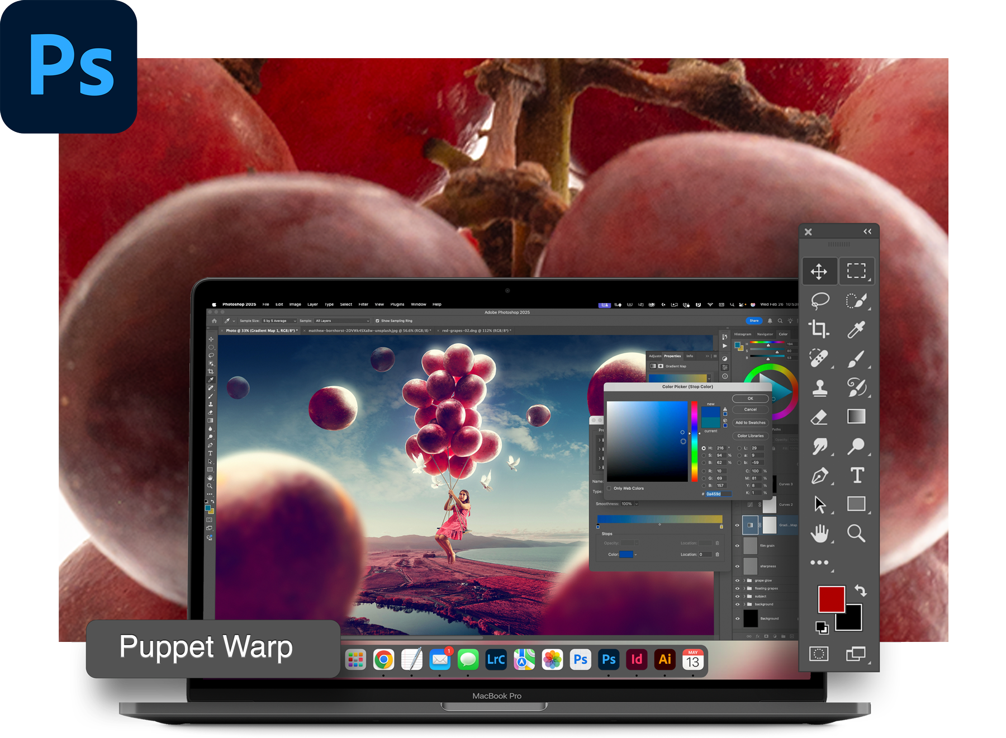Screen dimensions: 1006x738
Task: Select the Type tool in the floating toolbar
Action: [857, 475]
